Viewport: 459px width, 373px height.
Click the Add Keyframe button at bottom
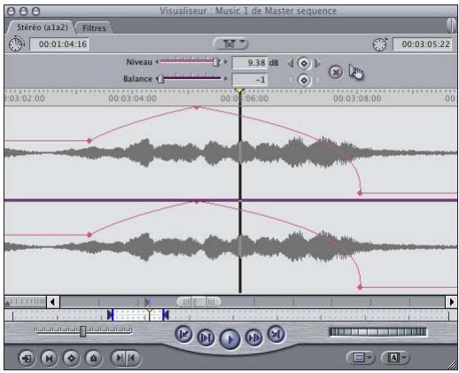[72, 358]
